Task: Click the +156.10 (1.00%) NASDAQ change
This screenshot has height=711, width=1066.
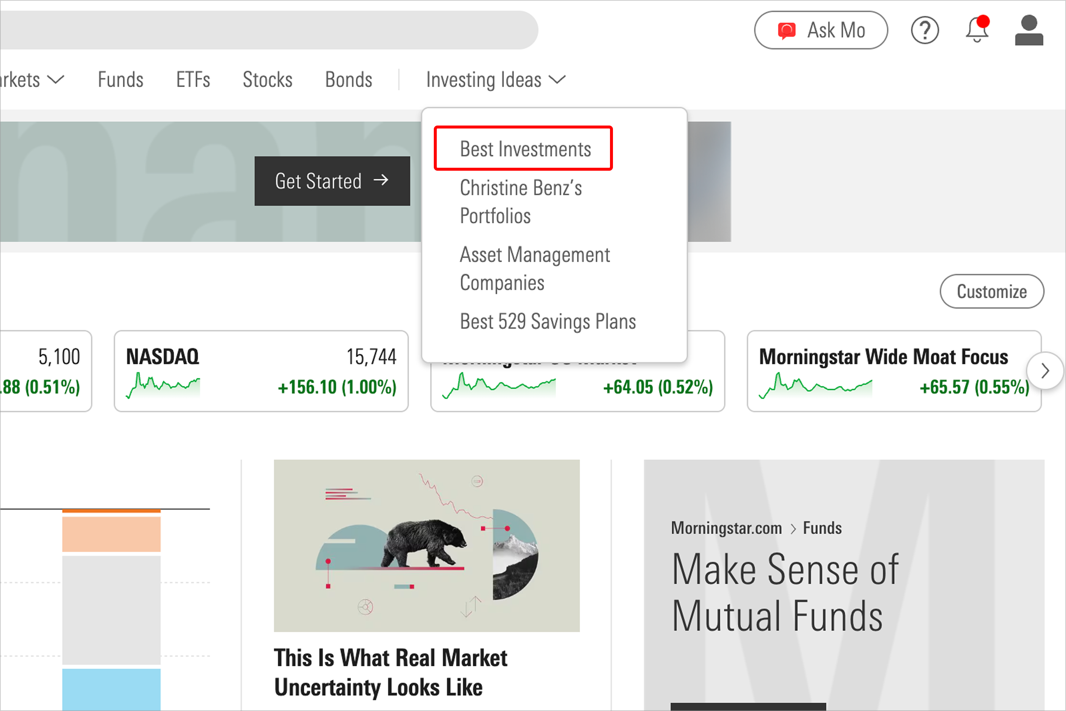Action: tap(337, 387)
